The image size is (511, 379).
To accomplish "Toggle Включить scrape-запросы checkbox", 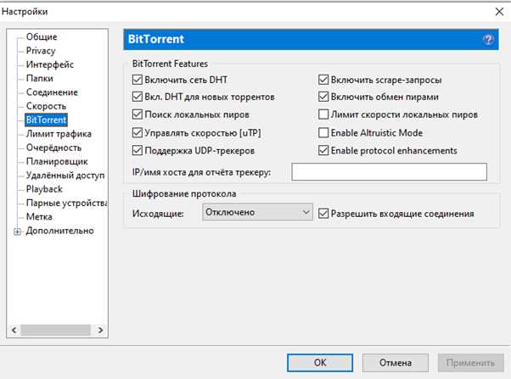I will 323,80.
